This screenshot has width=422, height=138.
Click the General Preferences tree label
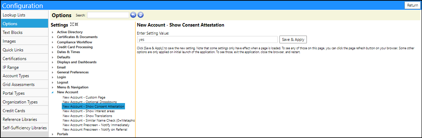73,72
